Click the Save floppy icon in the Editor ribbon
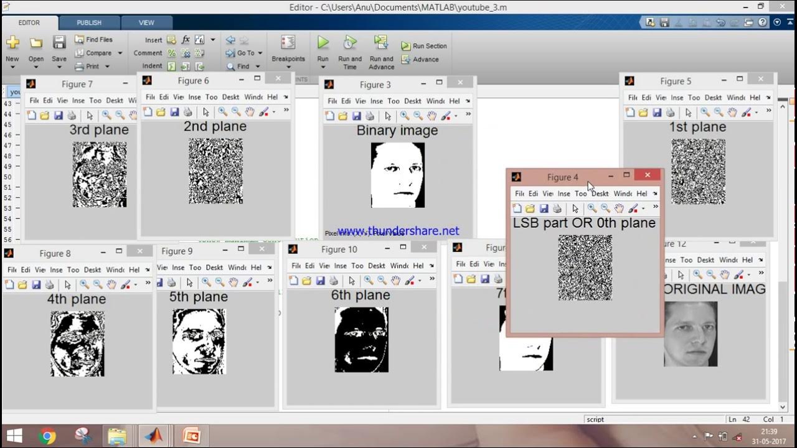This screenshot has height=448, width=797. click(59, 42)
